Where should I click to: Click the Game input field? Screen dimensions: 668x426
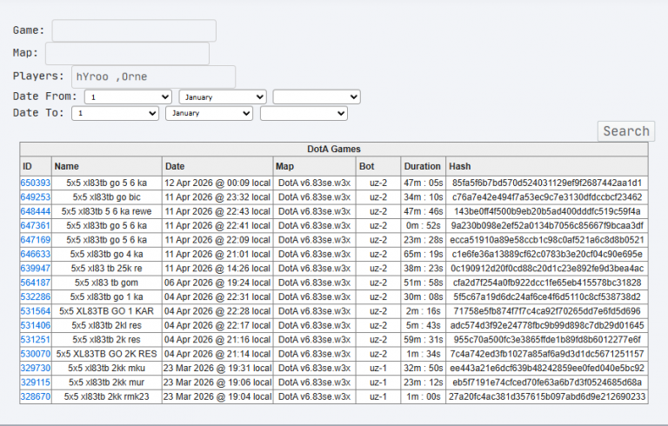(x=134, y=30)
